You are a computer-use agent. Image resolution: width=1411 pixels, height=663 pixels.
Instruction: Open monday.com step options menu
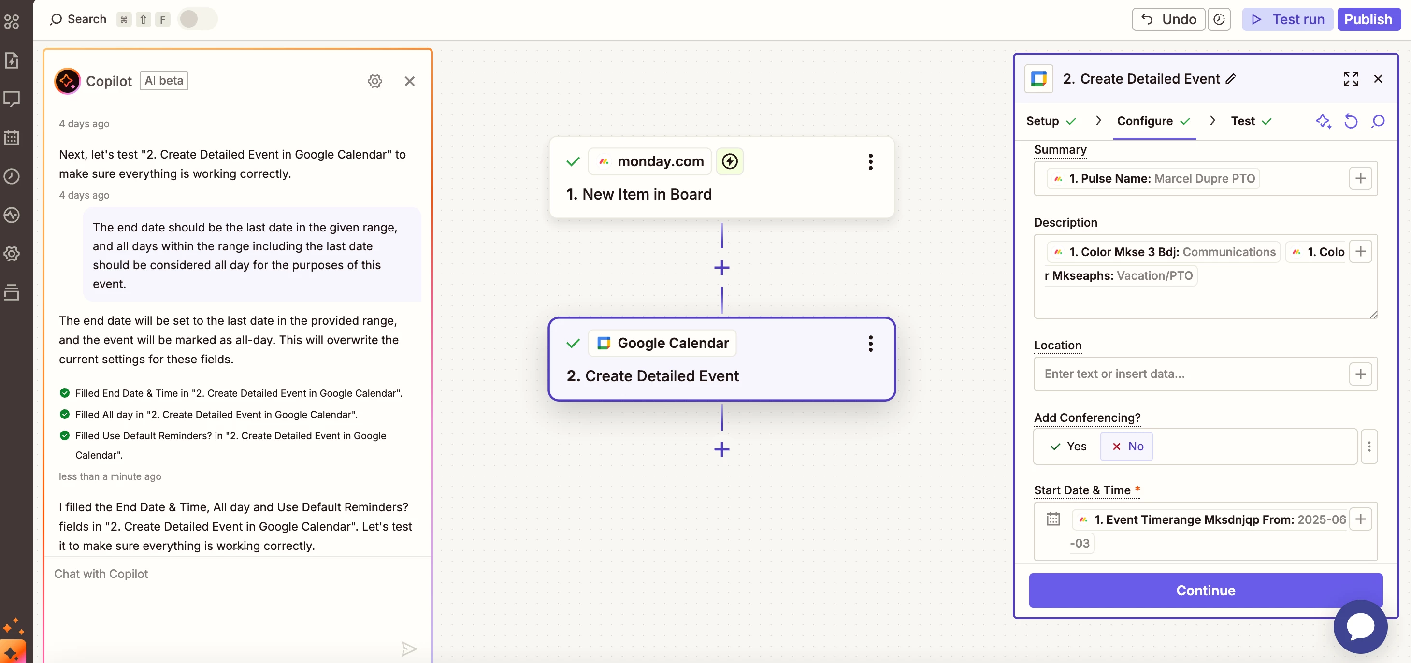coord(870,161)
